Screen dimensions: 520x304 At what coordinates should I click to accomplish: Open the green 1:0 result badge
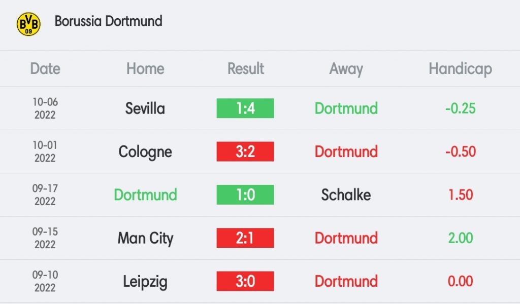(245, 195)
